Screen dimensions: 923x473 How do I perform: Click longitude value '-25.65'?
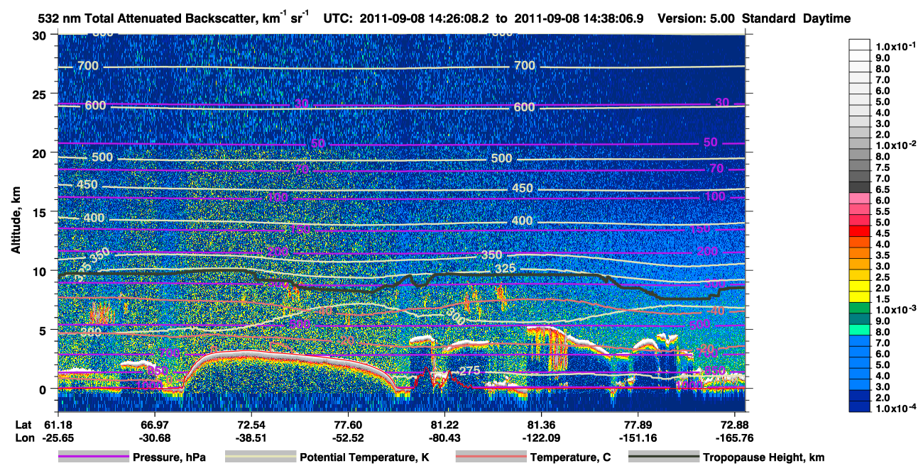point(58,438)
